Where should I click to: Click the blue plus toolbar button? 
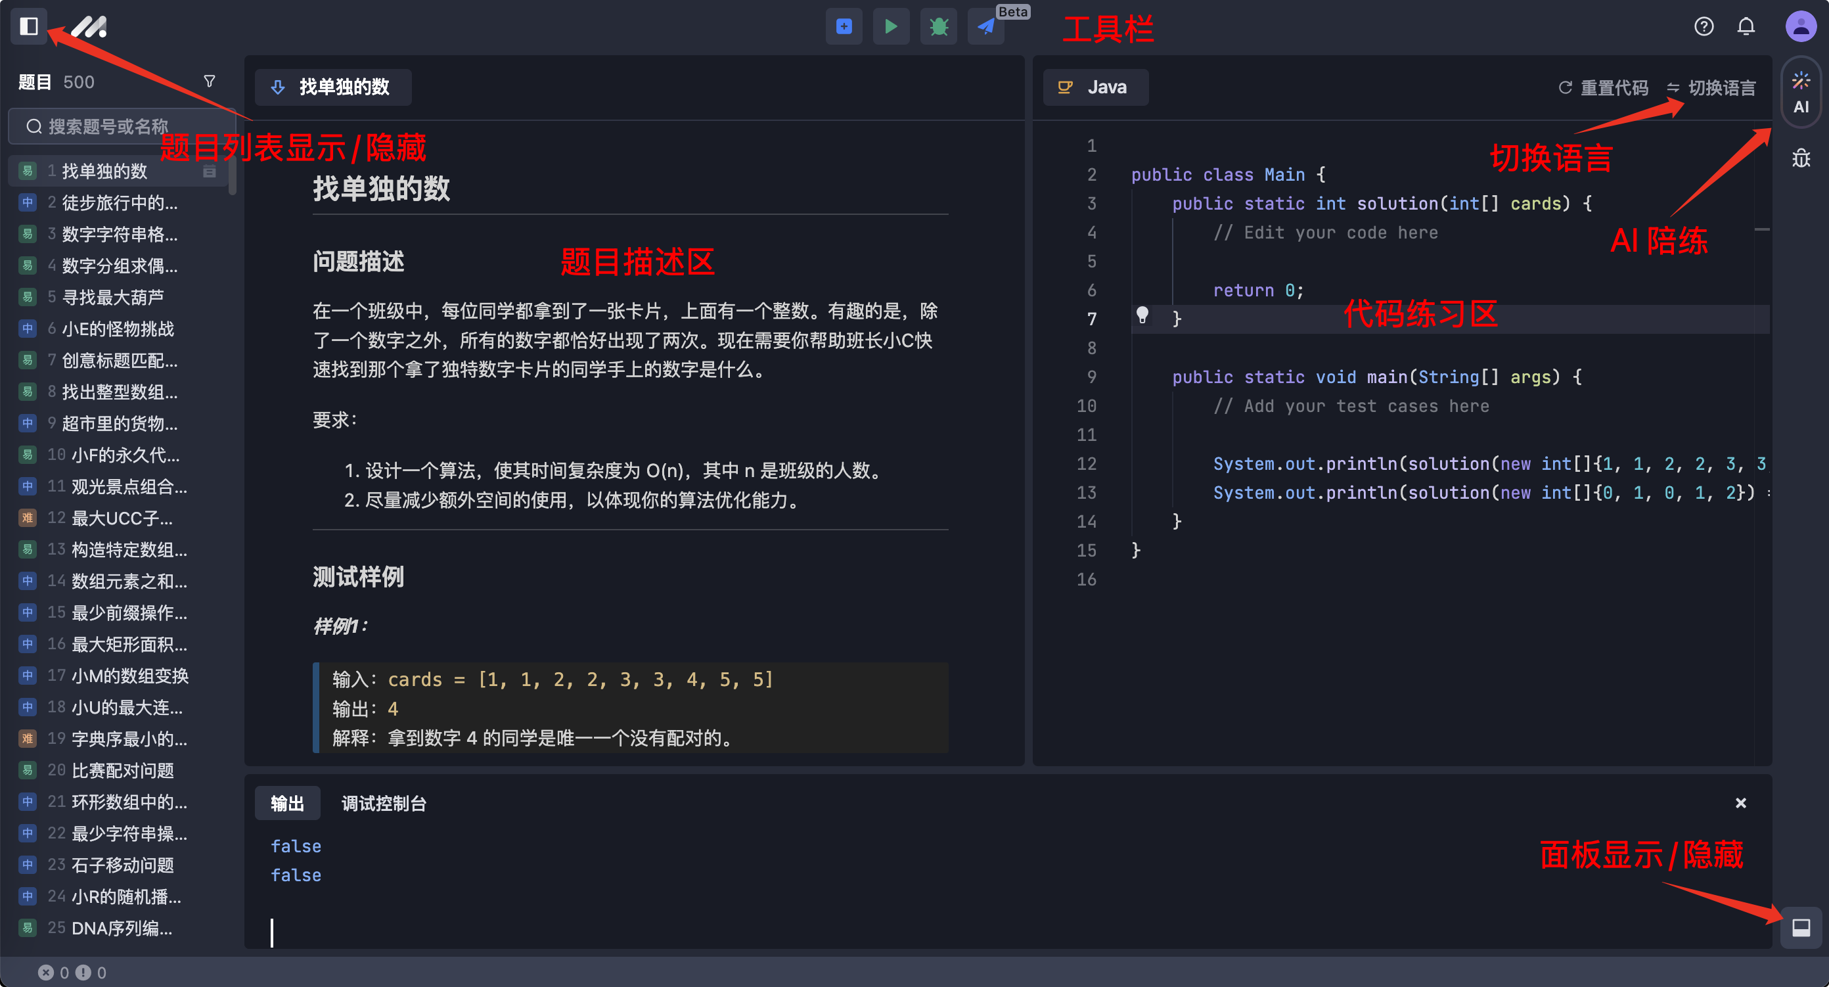pyautogui.click(x=844, y=26)
